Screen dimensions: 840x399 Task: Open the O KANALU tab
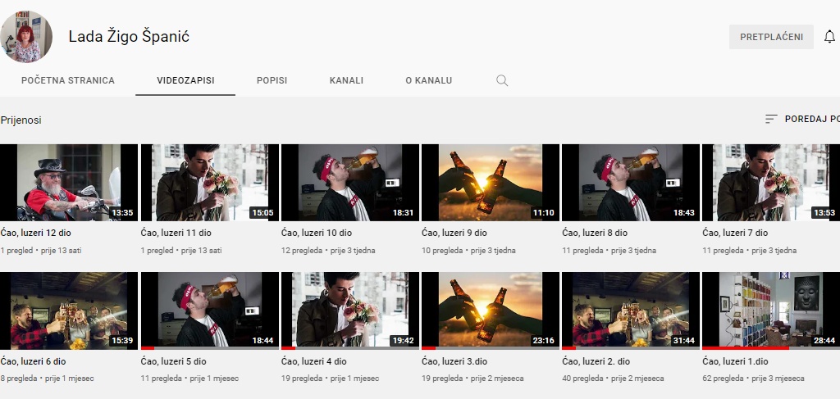[x=429, y=80]
